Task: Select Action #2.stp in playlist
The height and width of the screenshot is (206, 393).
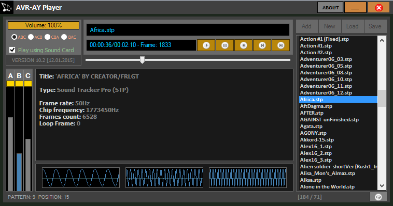Action: 338,53
